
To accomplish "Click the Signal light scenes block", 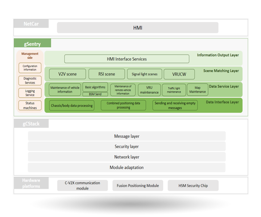I will coord(145,74).
